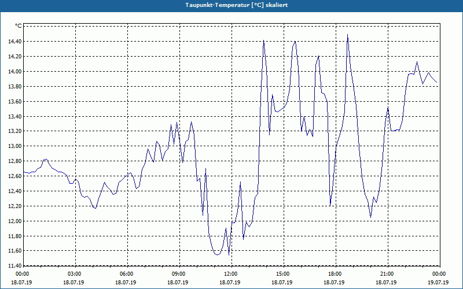Select the 14,20 axis label
The width and height of the screenshot is (463, 289).
click(15, 56)
